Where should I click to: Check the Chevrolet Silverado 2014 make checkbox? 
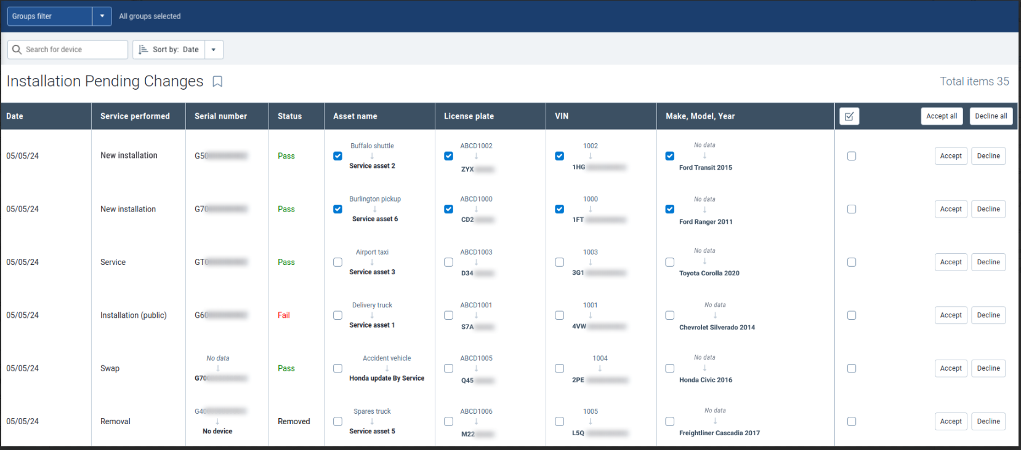click(x=669, y=315)
